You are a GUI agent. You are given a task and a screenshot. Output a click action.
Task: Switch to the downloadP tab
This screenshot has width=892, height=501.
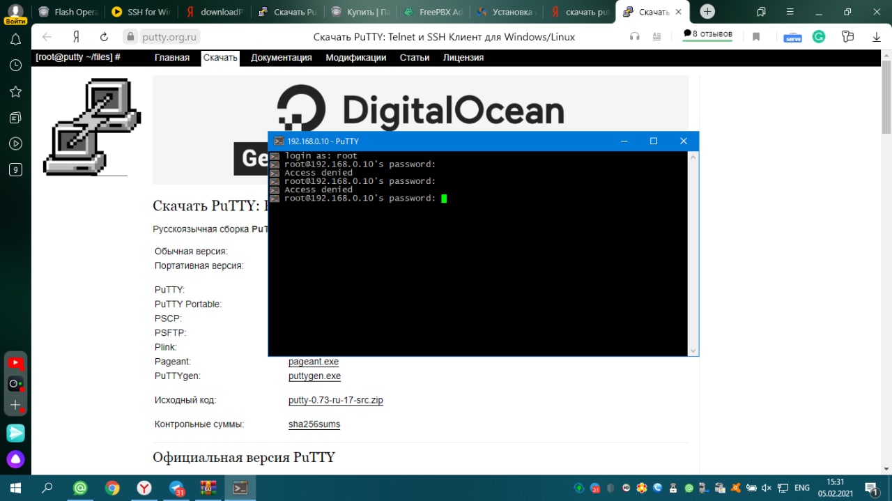(x=213, y=12)
